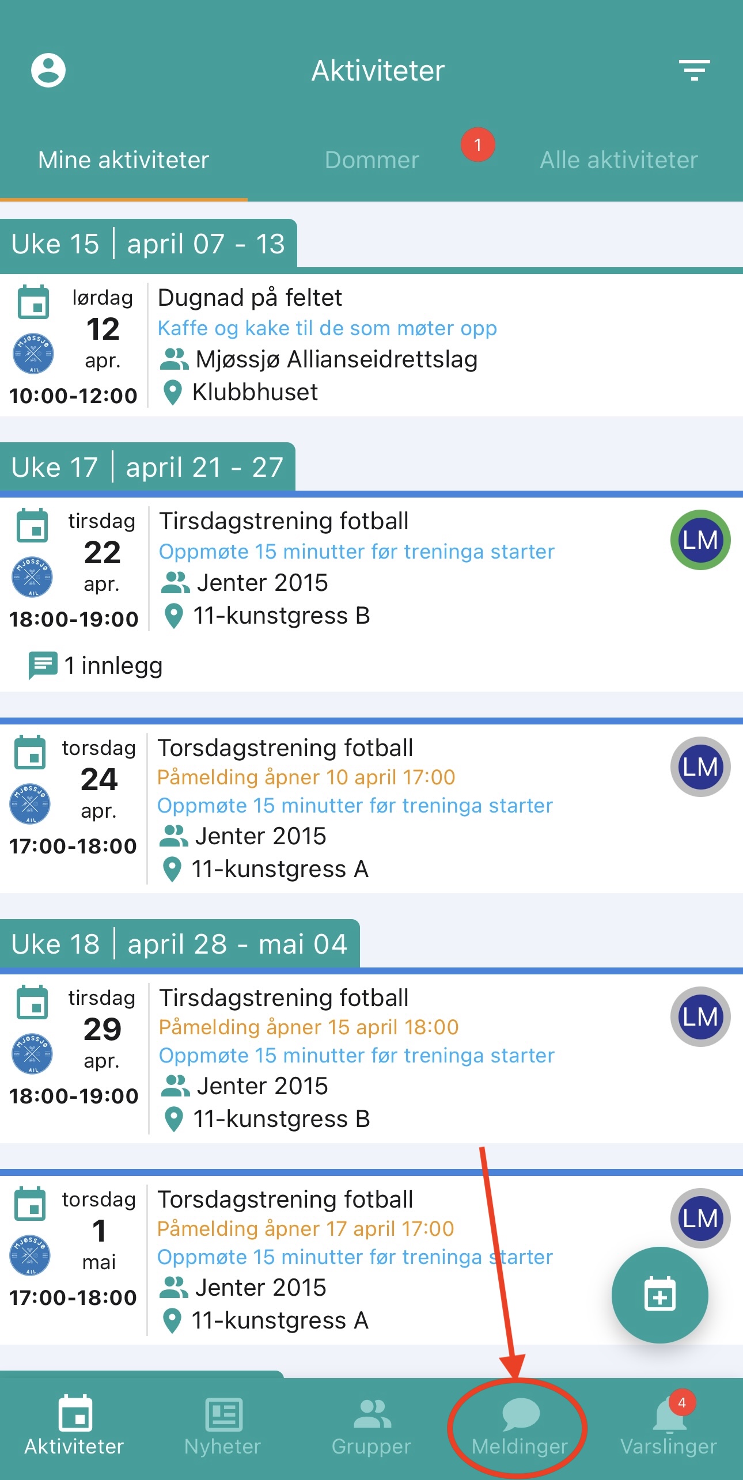
Task: Open the Meldinger chat icon
Action: (x=520, y=1414)
